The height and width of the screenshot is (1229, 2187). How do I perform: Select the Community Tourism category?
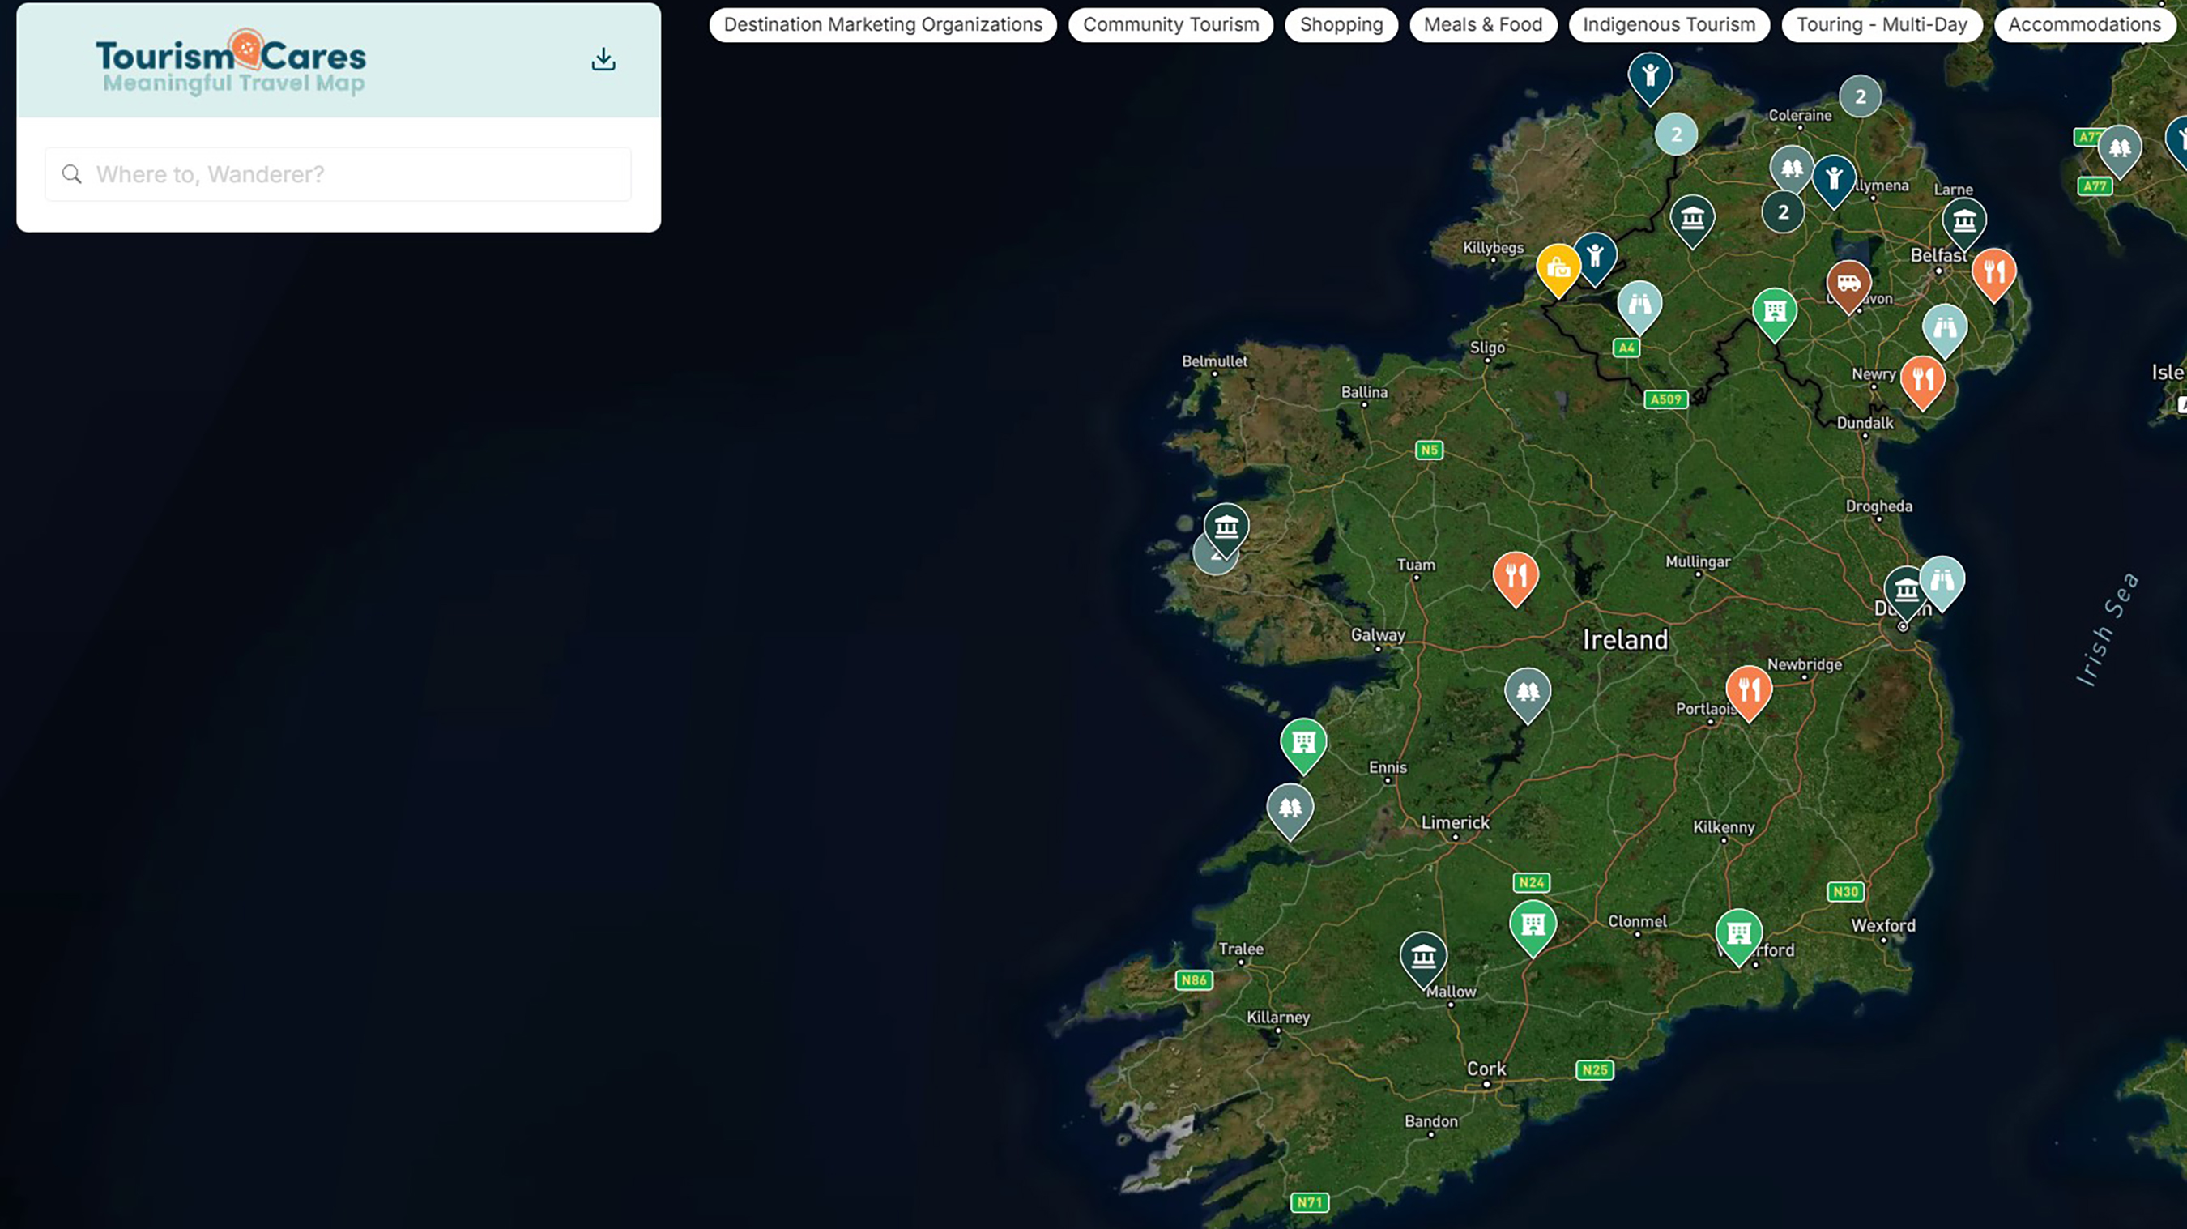pyautogui.click(x=1170, y=24)
